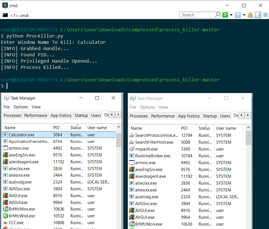Open dropdown arrow next to info icon

244,15
